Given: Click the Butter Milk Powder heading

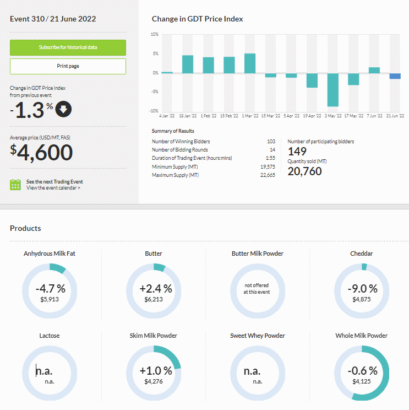Looking at the screenshot, I should [258, 253].
